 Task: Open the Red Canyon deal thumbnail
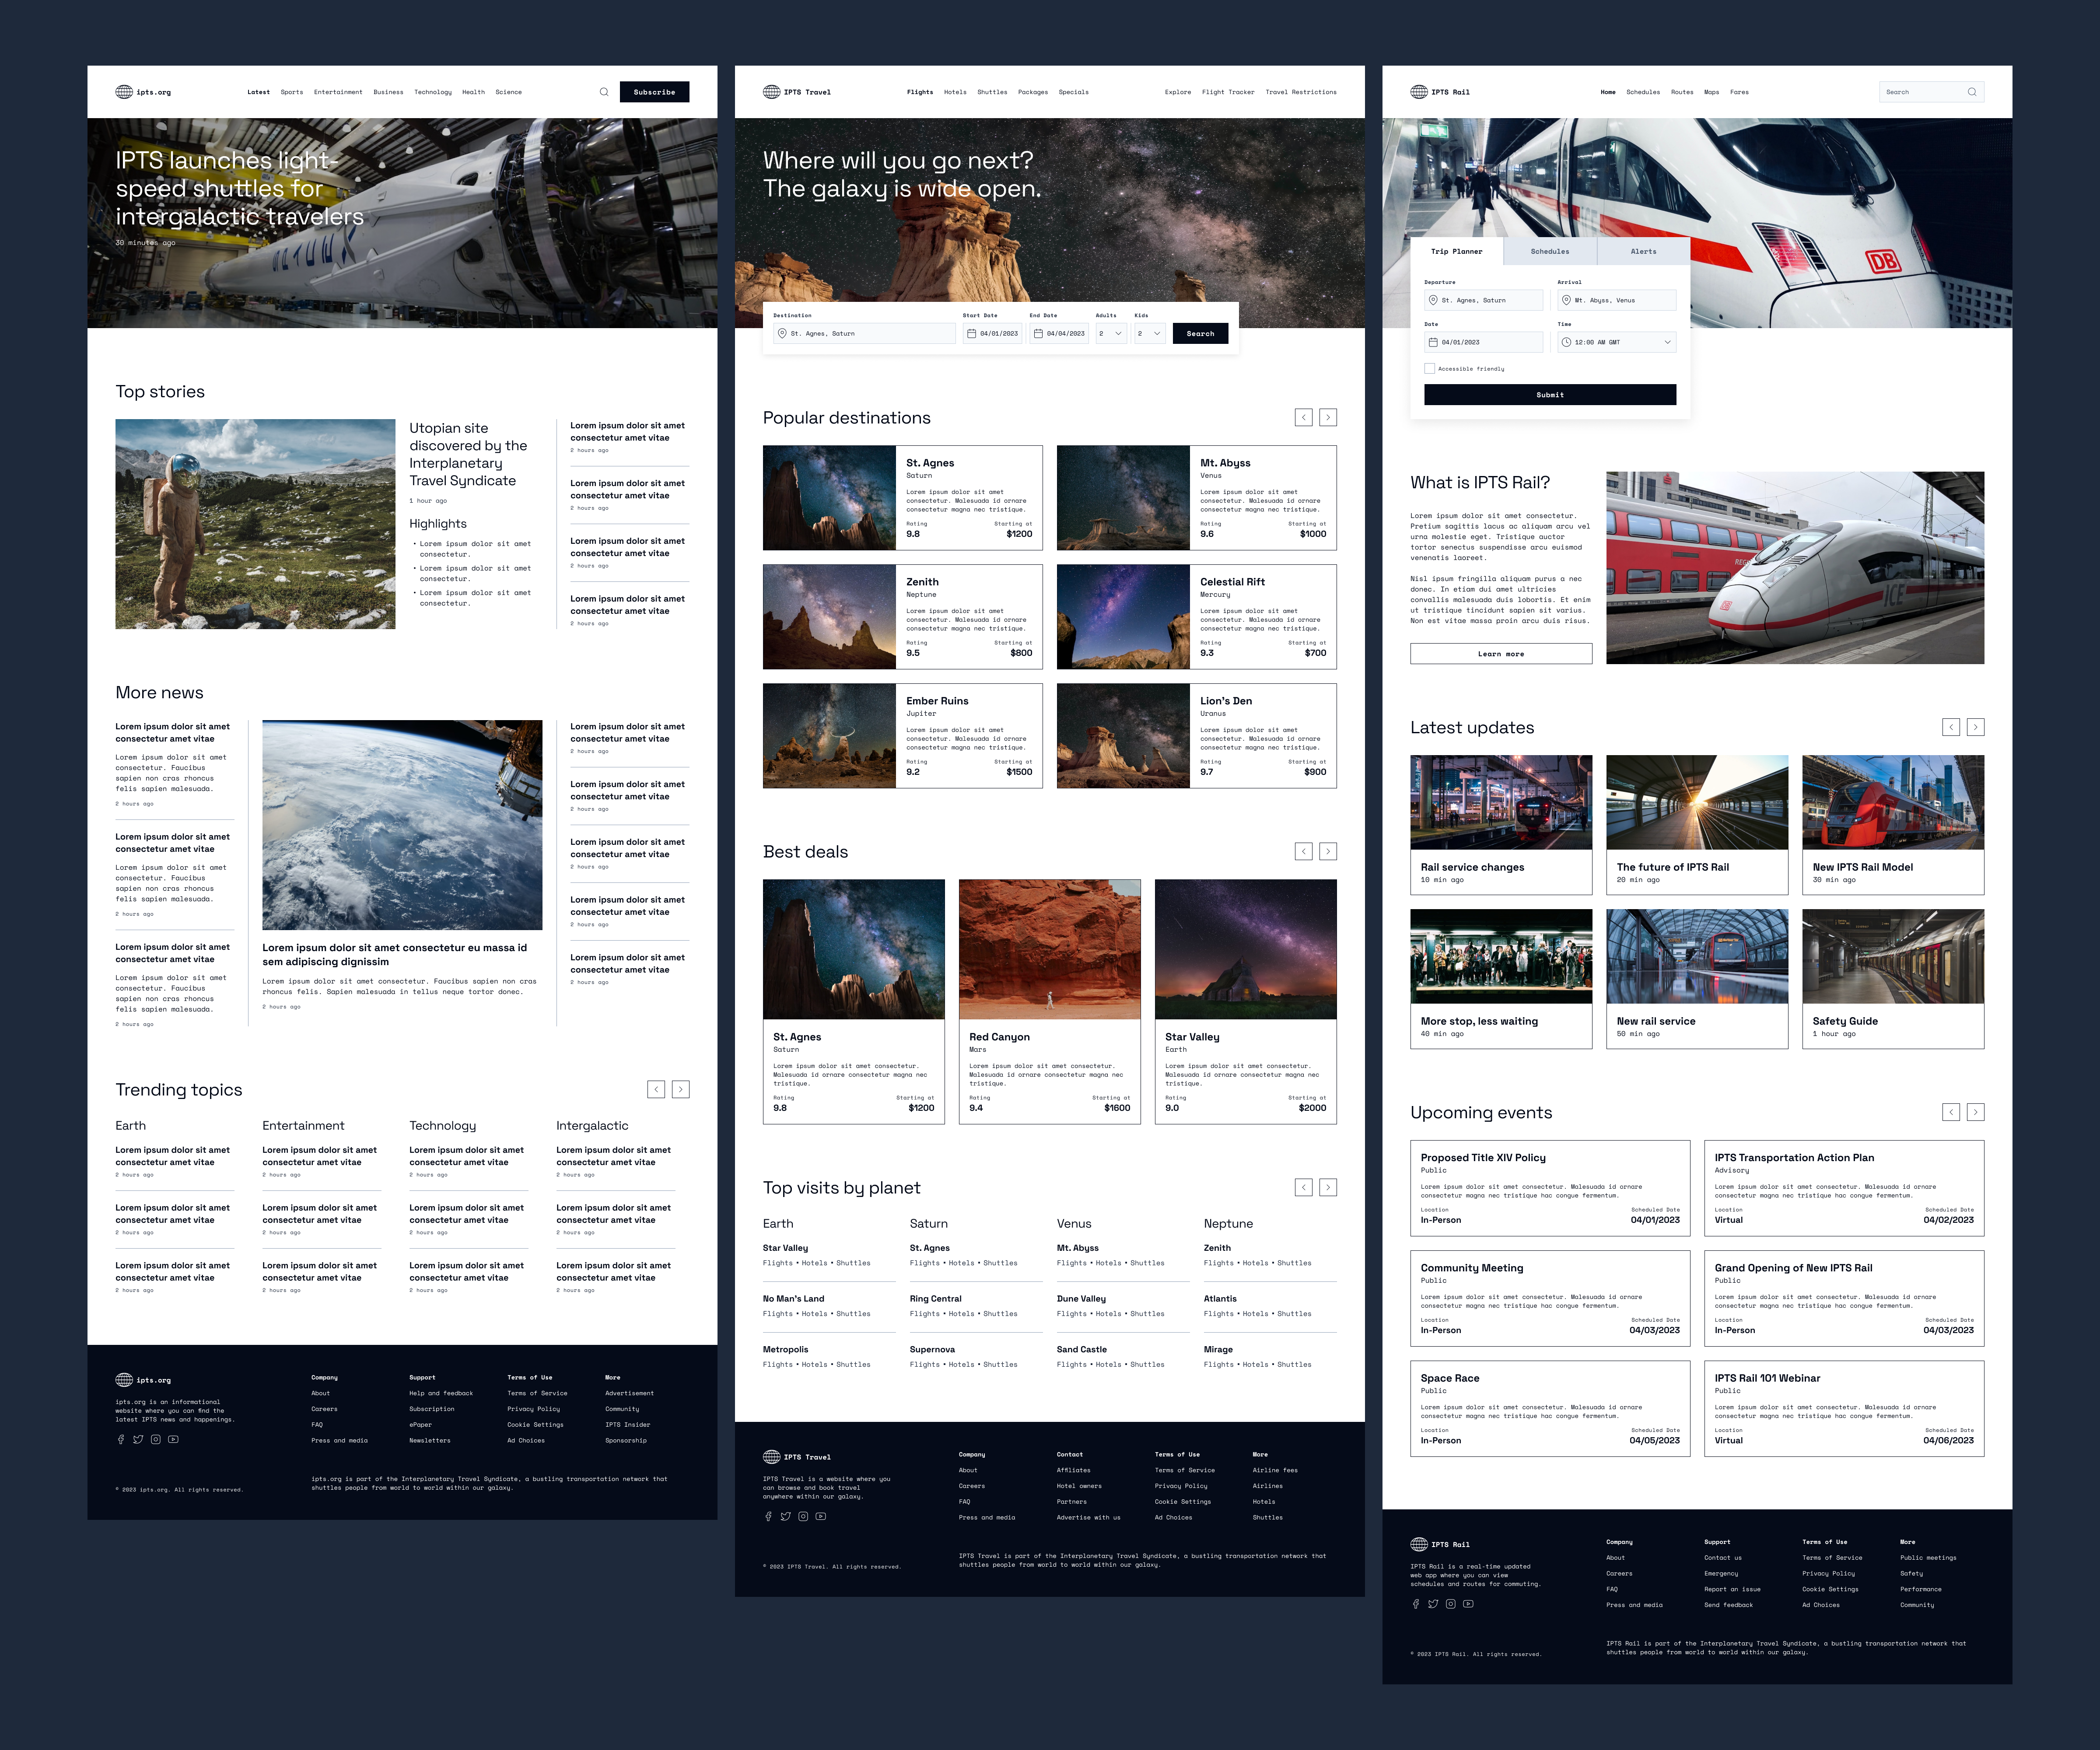point(1049,949)
